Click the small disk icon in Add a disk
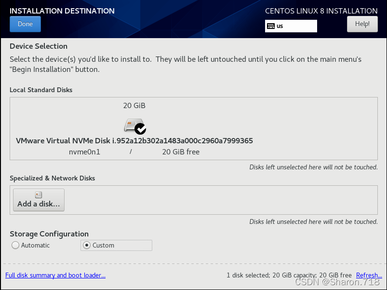Image resolution: width=387 pixels, height=290 pixels. tap(39, 195)
